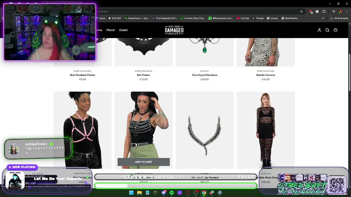
Task: Go to the Merch menu item
Action: tap(111, 30)
